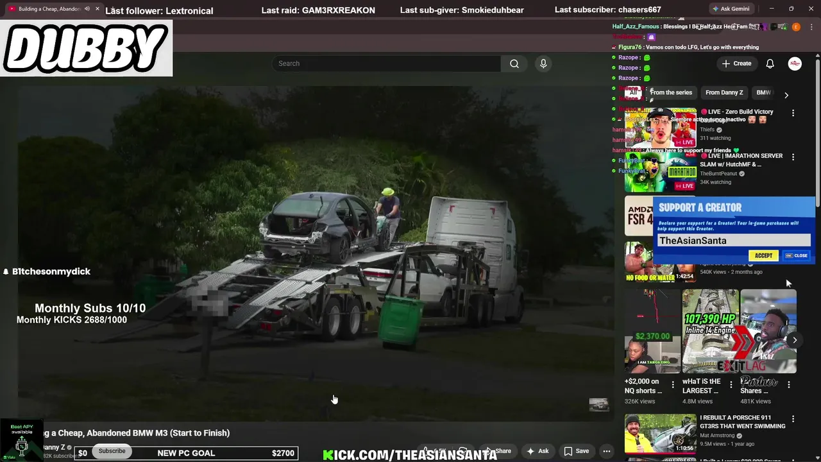Viewport: 821px width, 462px height.
Task: Click the search magnifier button
Action: pyautogui.click(x=514, y=64)
